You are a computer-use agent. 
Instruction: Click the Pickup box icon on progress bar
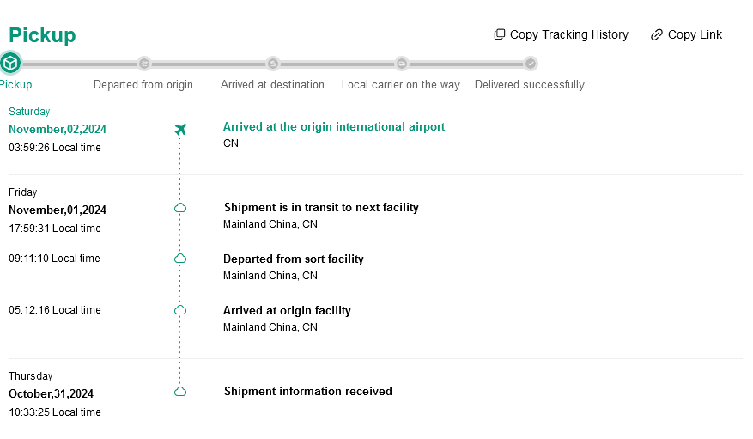[x=10, y=64]
